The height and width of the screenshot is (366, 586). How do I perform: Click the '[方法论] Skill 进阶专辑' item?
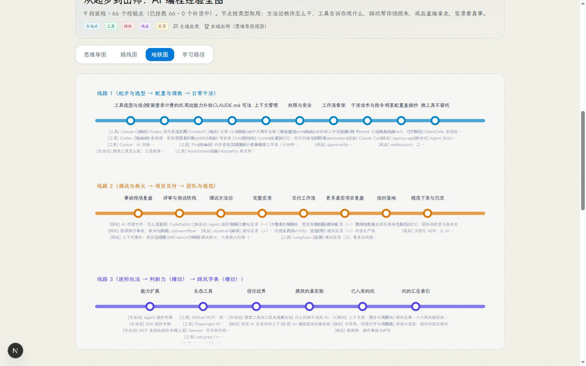(150, 324)
